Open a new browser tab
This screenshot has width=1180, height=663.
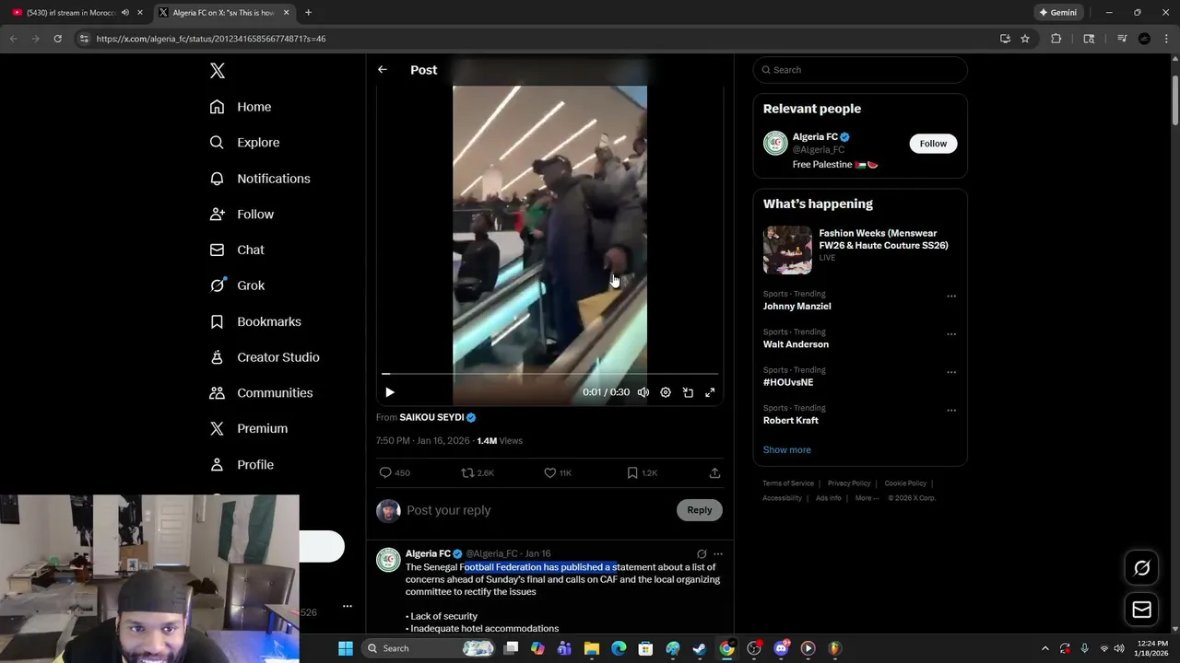point(308,13)
